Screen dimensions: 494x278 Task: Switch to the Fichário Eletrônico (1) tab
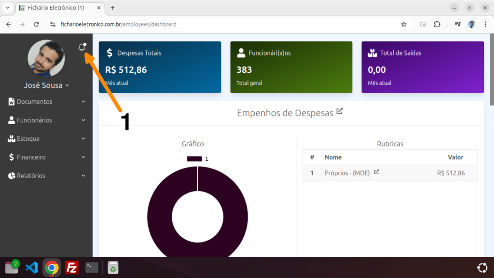pyautogui.click(x=59, y=8)
